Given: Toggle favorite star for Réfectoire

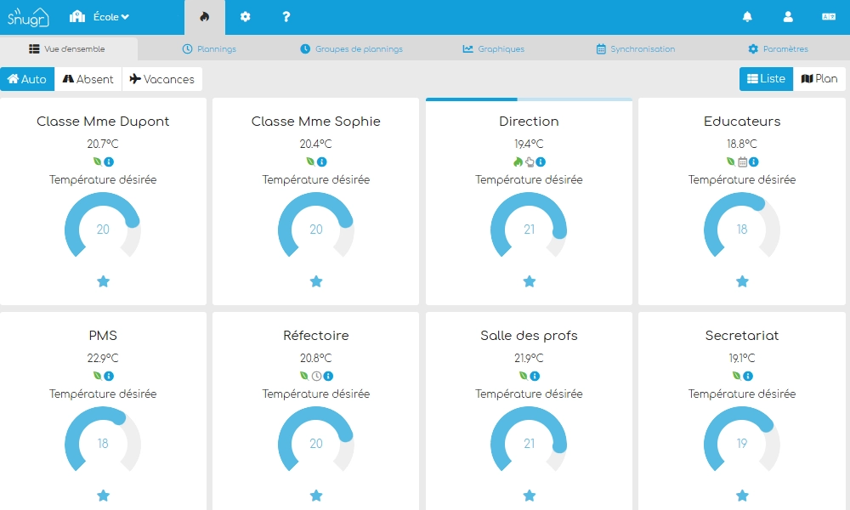Looking at the screenshot, I should click(x=316, y=496).
